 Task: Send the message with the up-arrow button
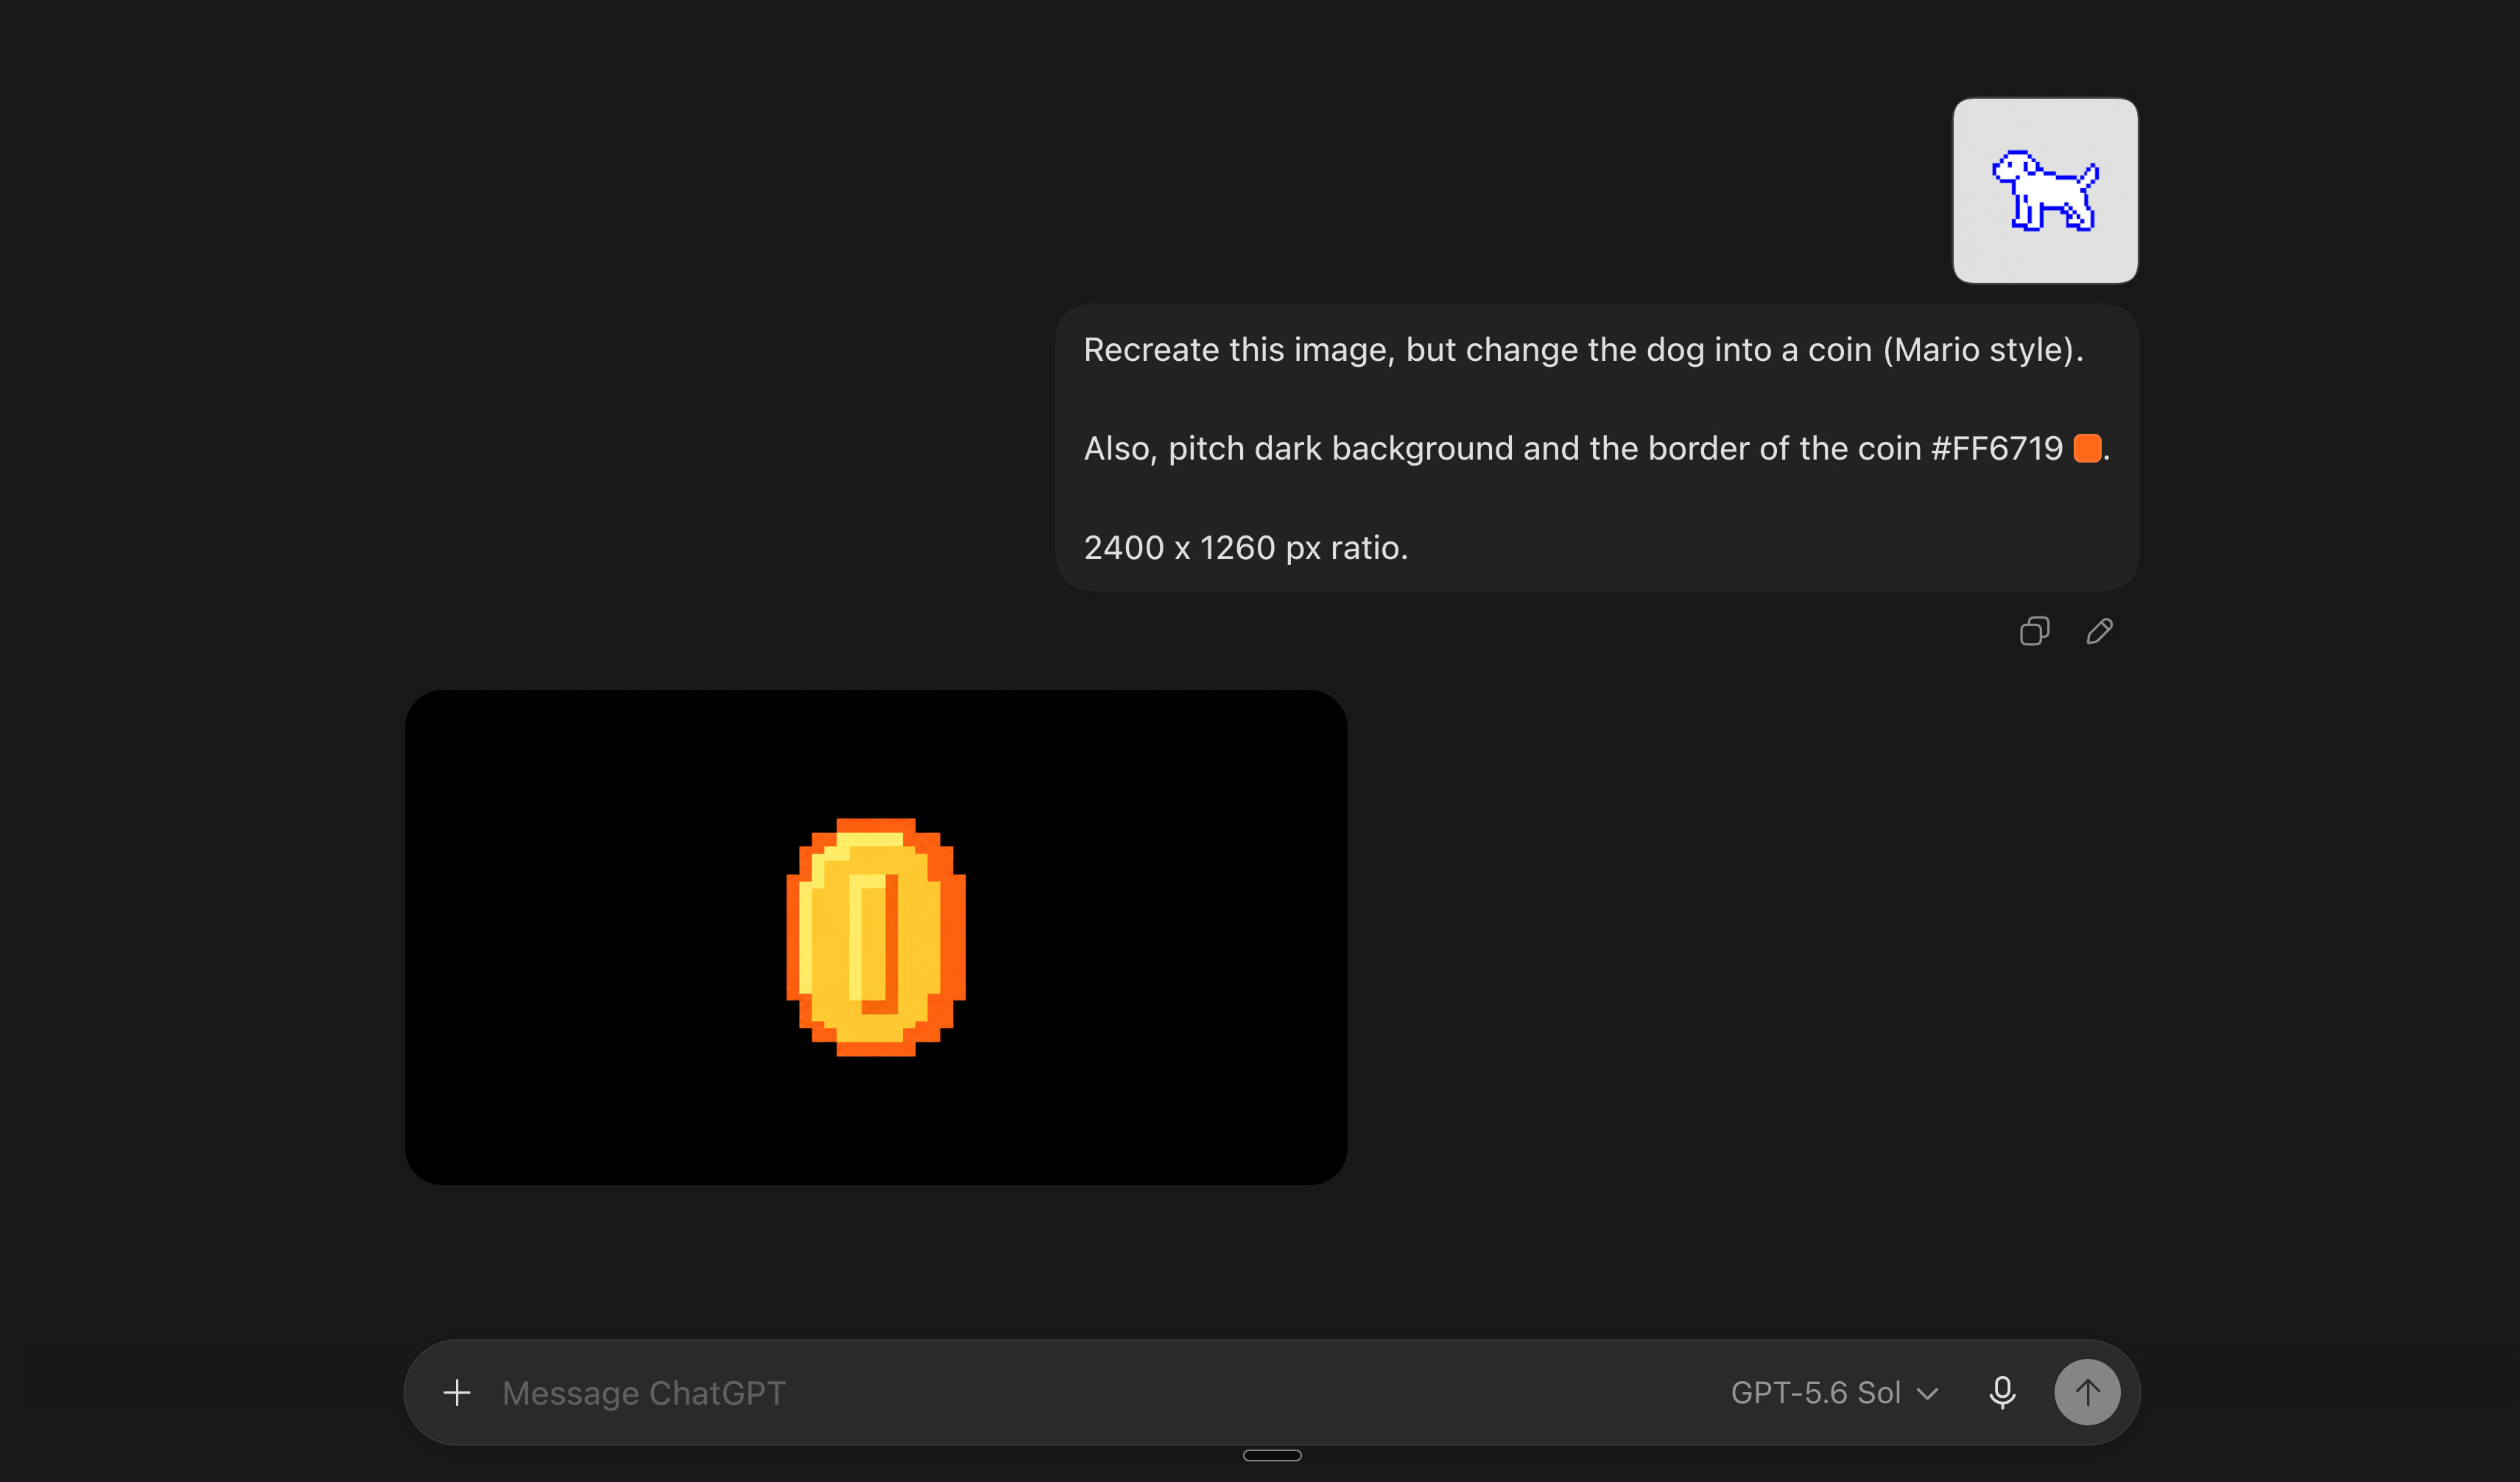pyautogui.click(x=2087, y=1392)
